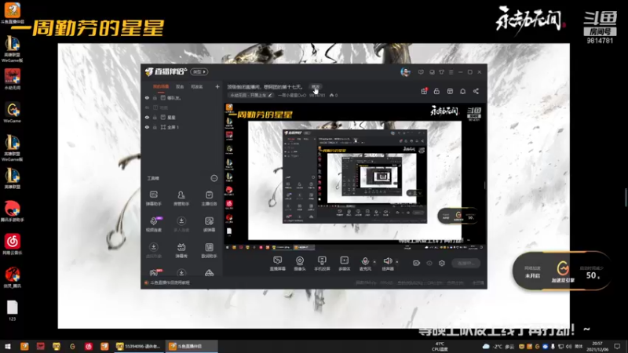Open the user avatar in the title bar
628x353 pixels.
pos(405,72)
